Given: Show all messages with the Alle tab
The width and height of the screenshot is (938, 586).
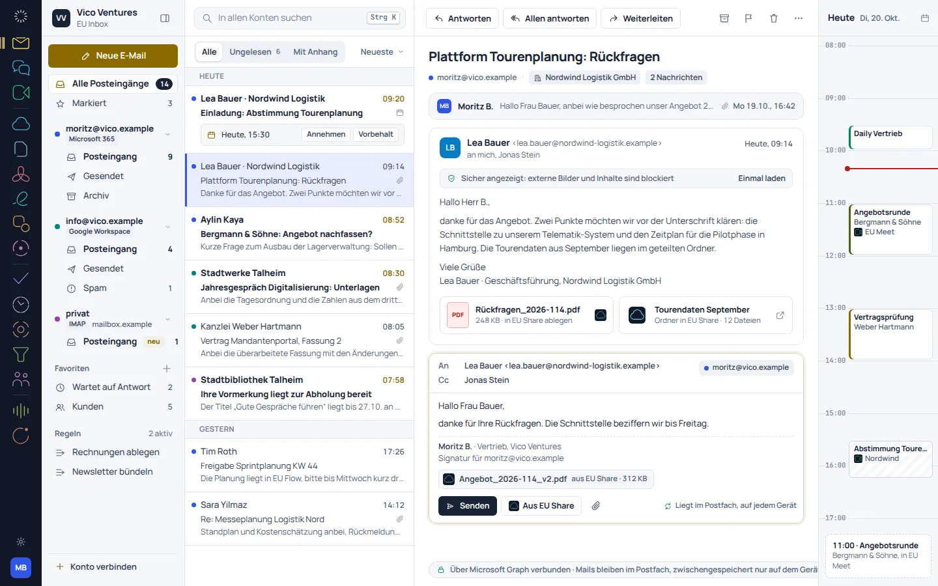Looking at the screenshot, I should click(209, 52).
